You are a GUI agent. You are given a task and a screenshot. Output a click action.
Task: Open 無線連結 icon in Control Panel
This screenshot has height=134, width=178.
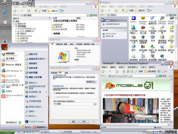pyautogui.click(x=162, y=48)
